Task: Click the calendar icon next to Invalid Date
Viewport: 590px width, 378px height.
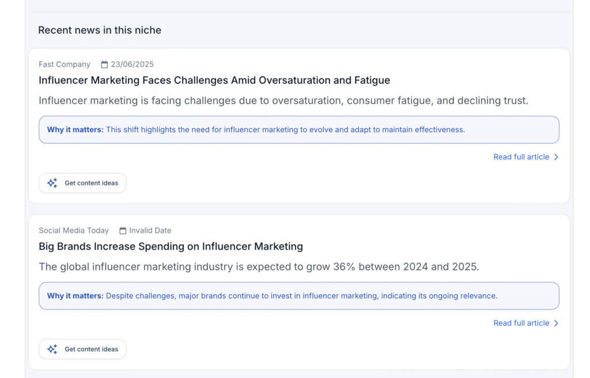Action: pos(123,231)
